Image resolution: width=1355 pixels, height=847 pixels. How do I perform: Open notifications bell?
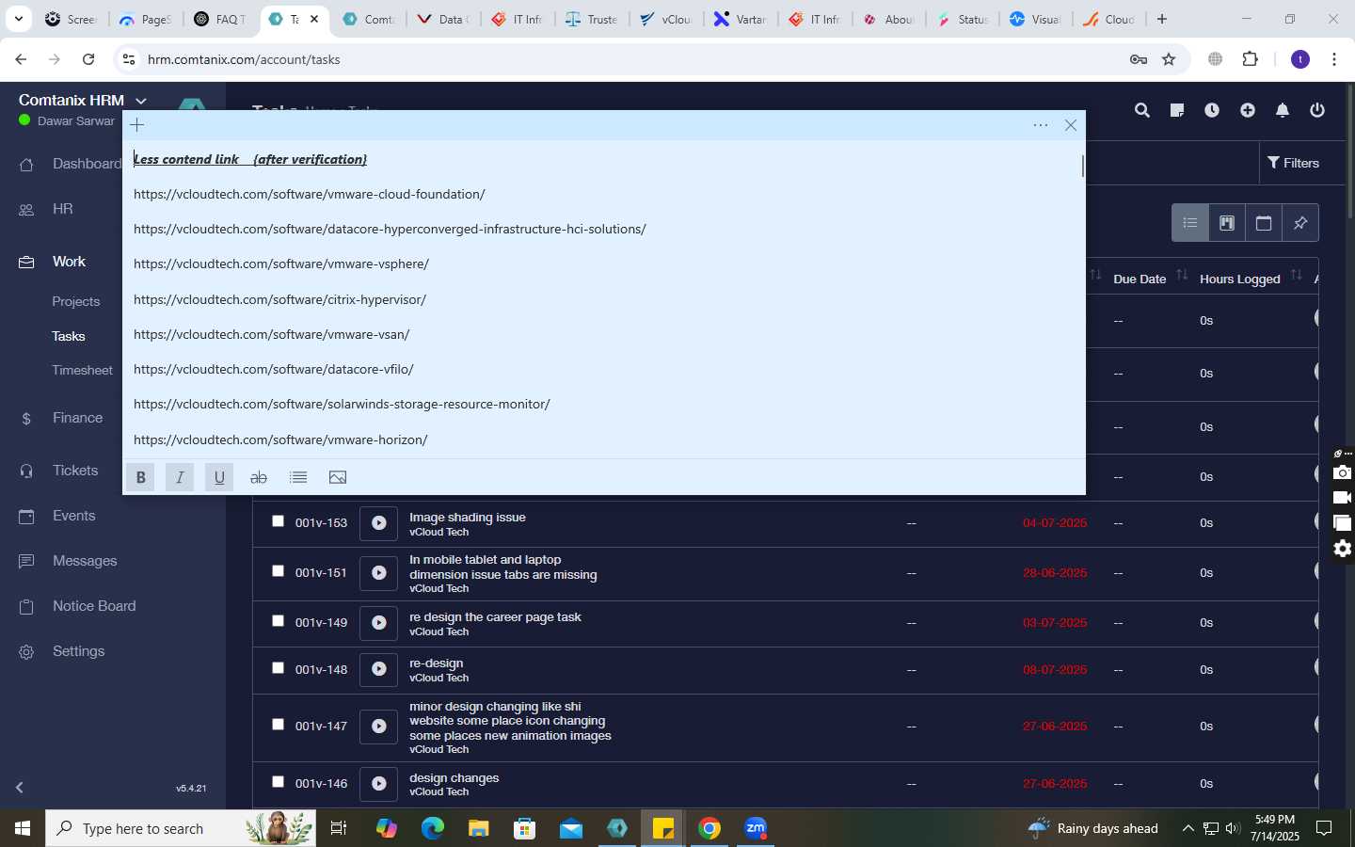[x=1283, y=110]
